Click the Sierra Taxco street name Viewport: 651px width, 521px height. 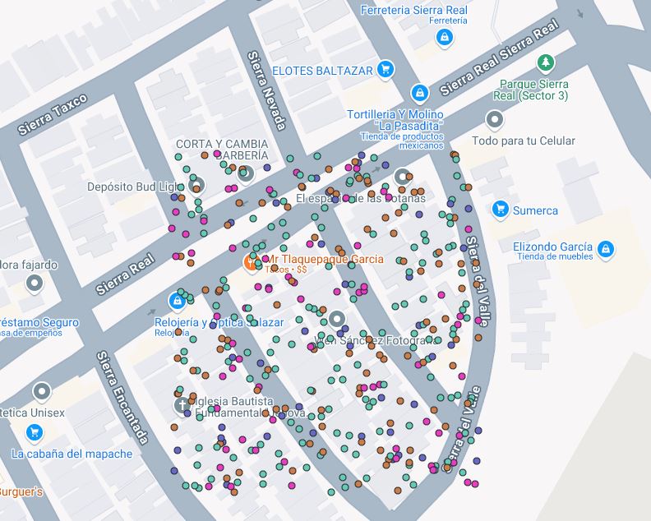[x=52, y=115]
